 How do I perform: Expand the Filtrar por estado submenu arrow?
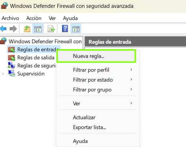[131, 79]
